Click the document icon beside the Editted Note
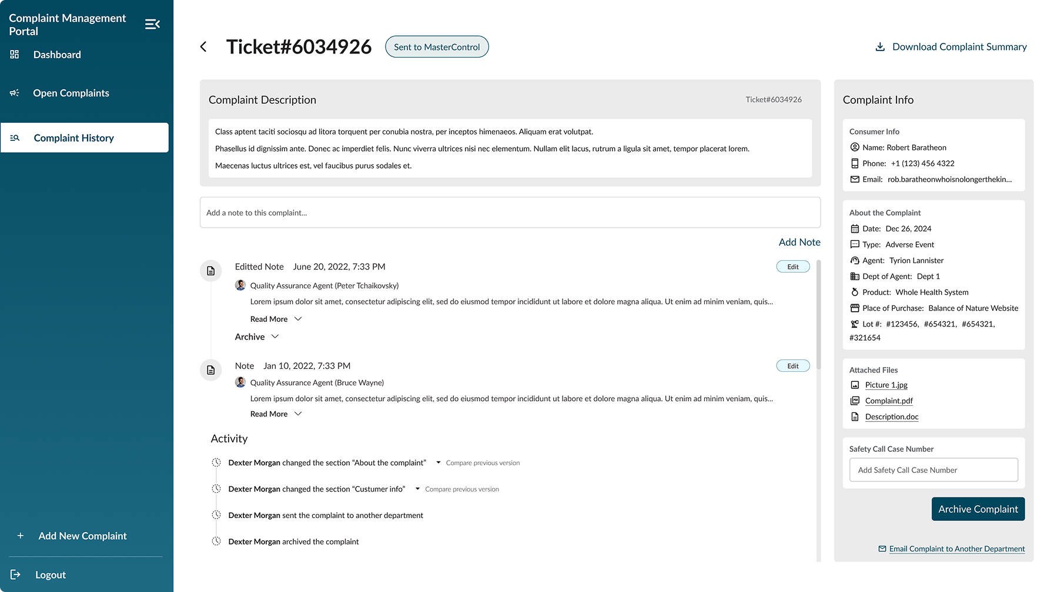The height and width of the screenshot is (592, 1054). (x=211, y=271)
